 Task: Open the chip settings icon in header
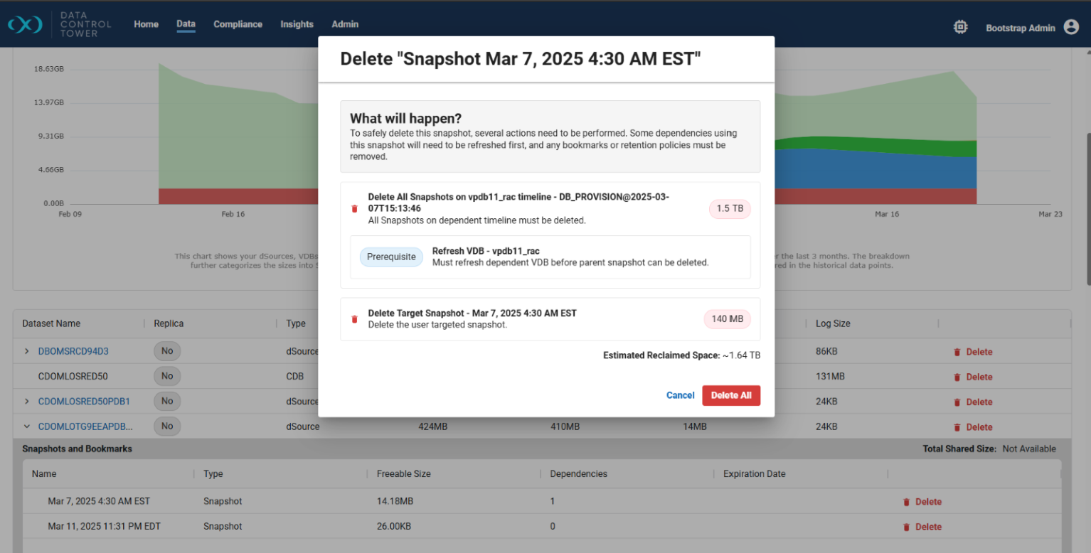[x=960, y=27]
